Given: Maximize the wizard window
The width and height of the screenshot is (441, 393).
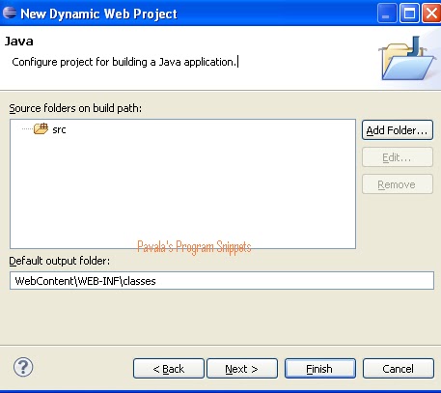Looking at the screenshot, I should coord(409,14).
